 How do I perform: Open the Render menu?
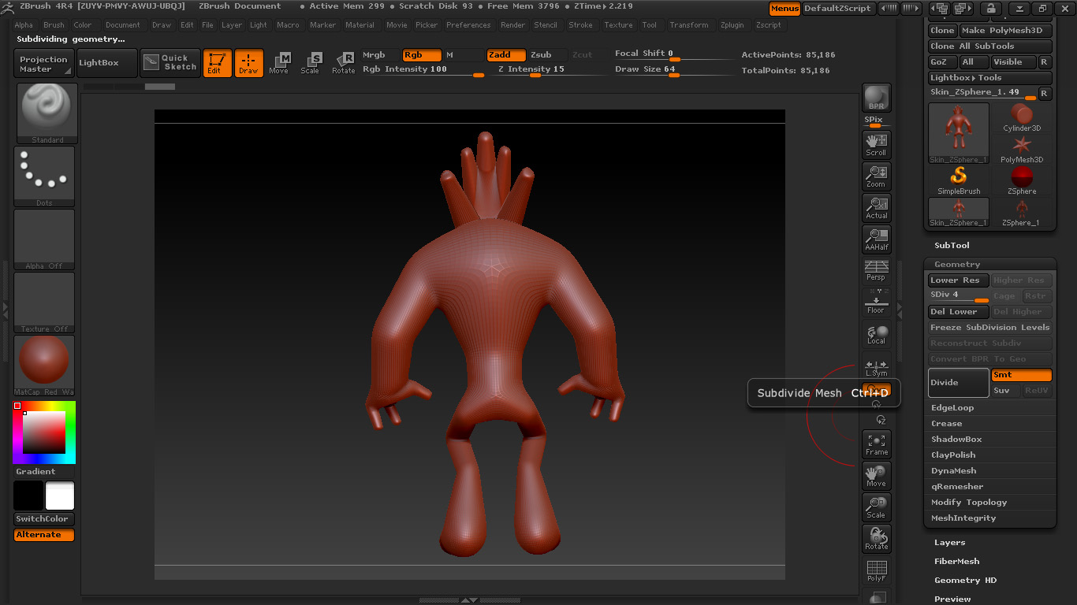(x=512, y=25)
